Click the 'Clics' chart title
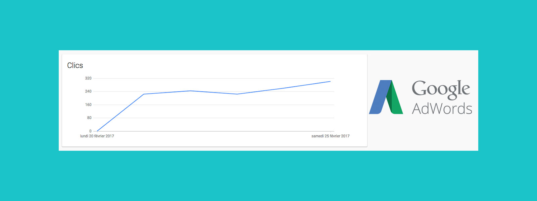This screenshot has height=201, width=537. [x=75, y=65]
